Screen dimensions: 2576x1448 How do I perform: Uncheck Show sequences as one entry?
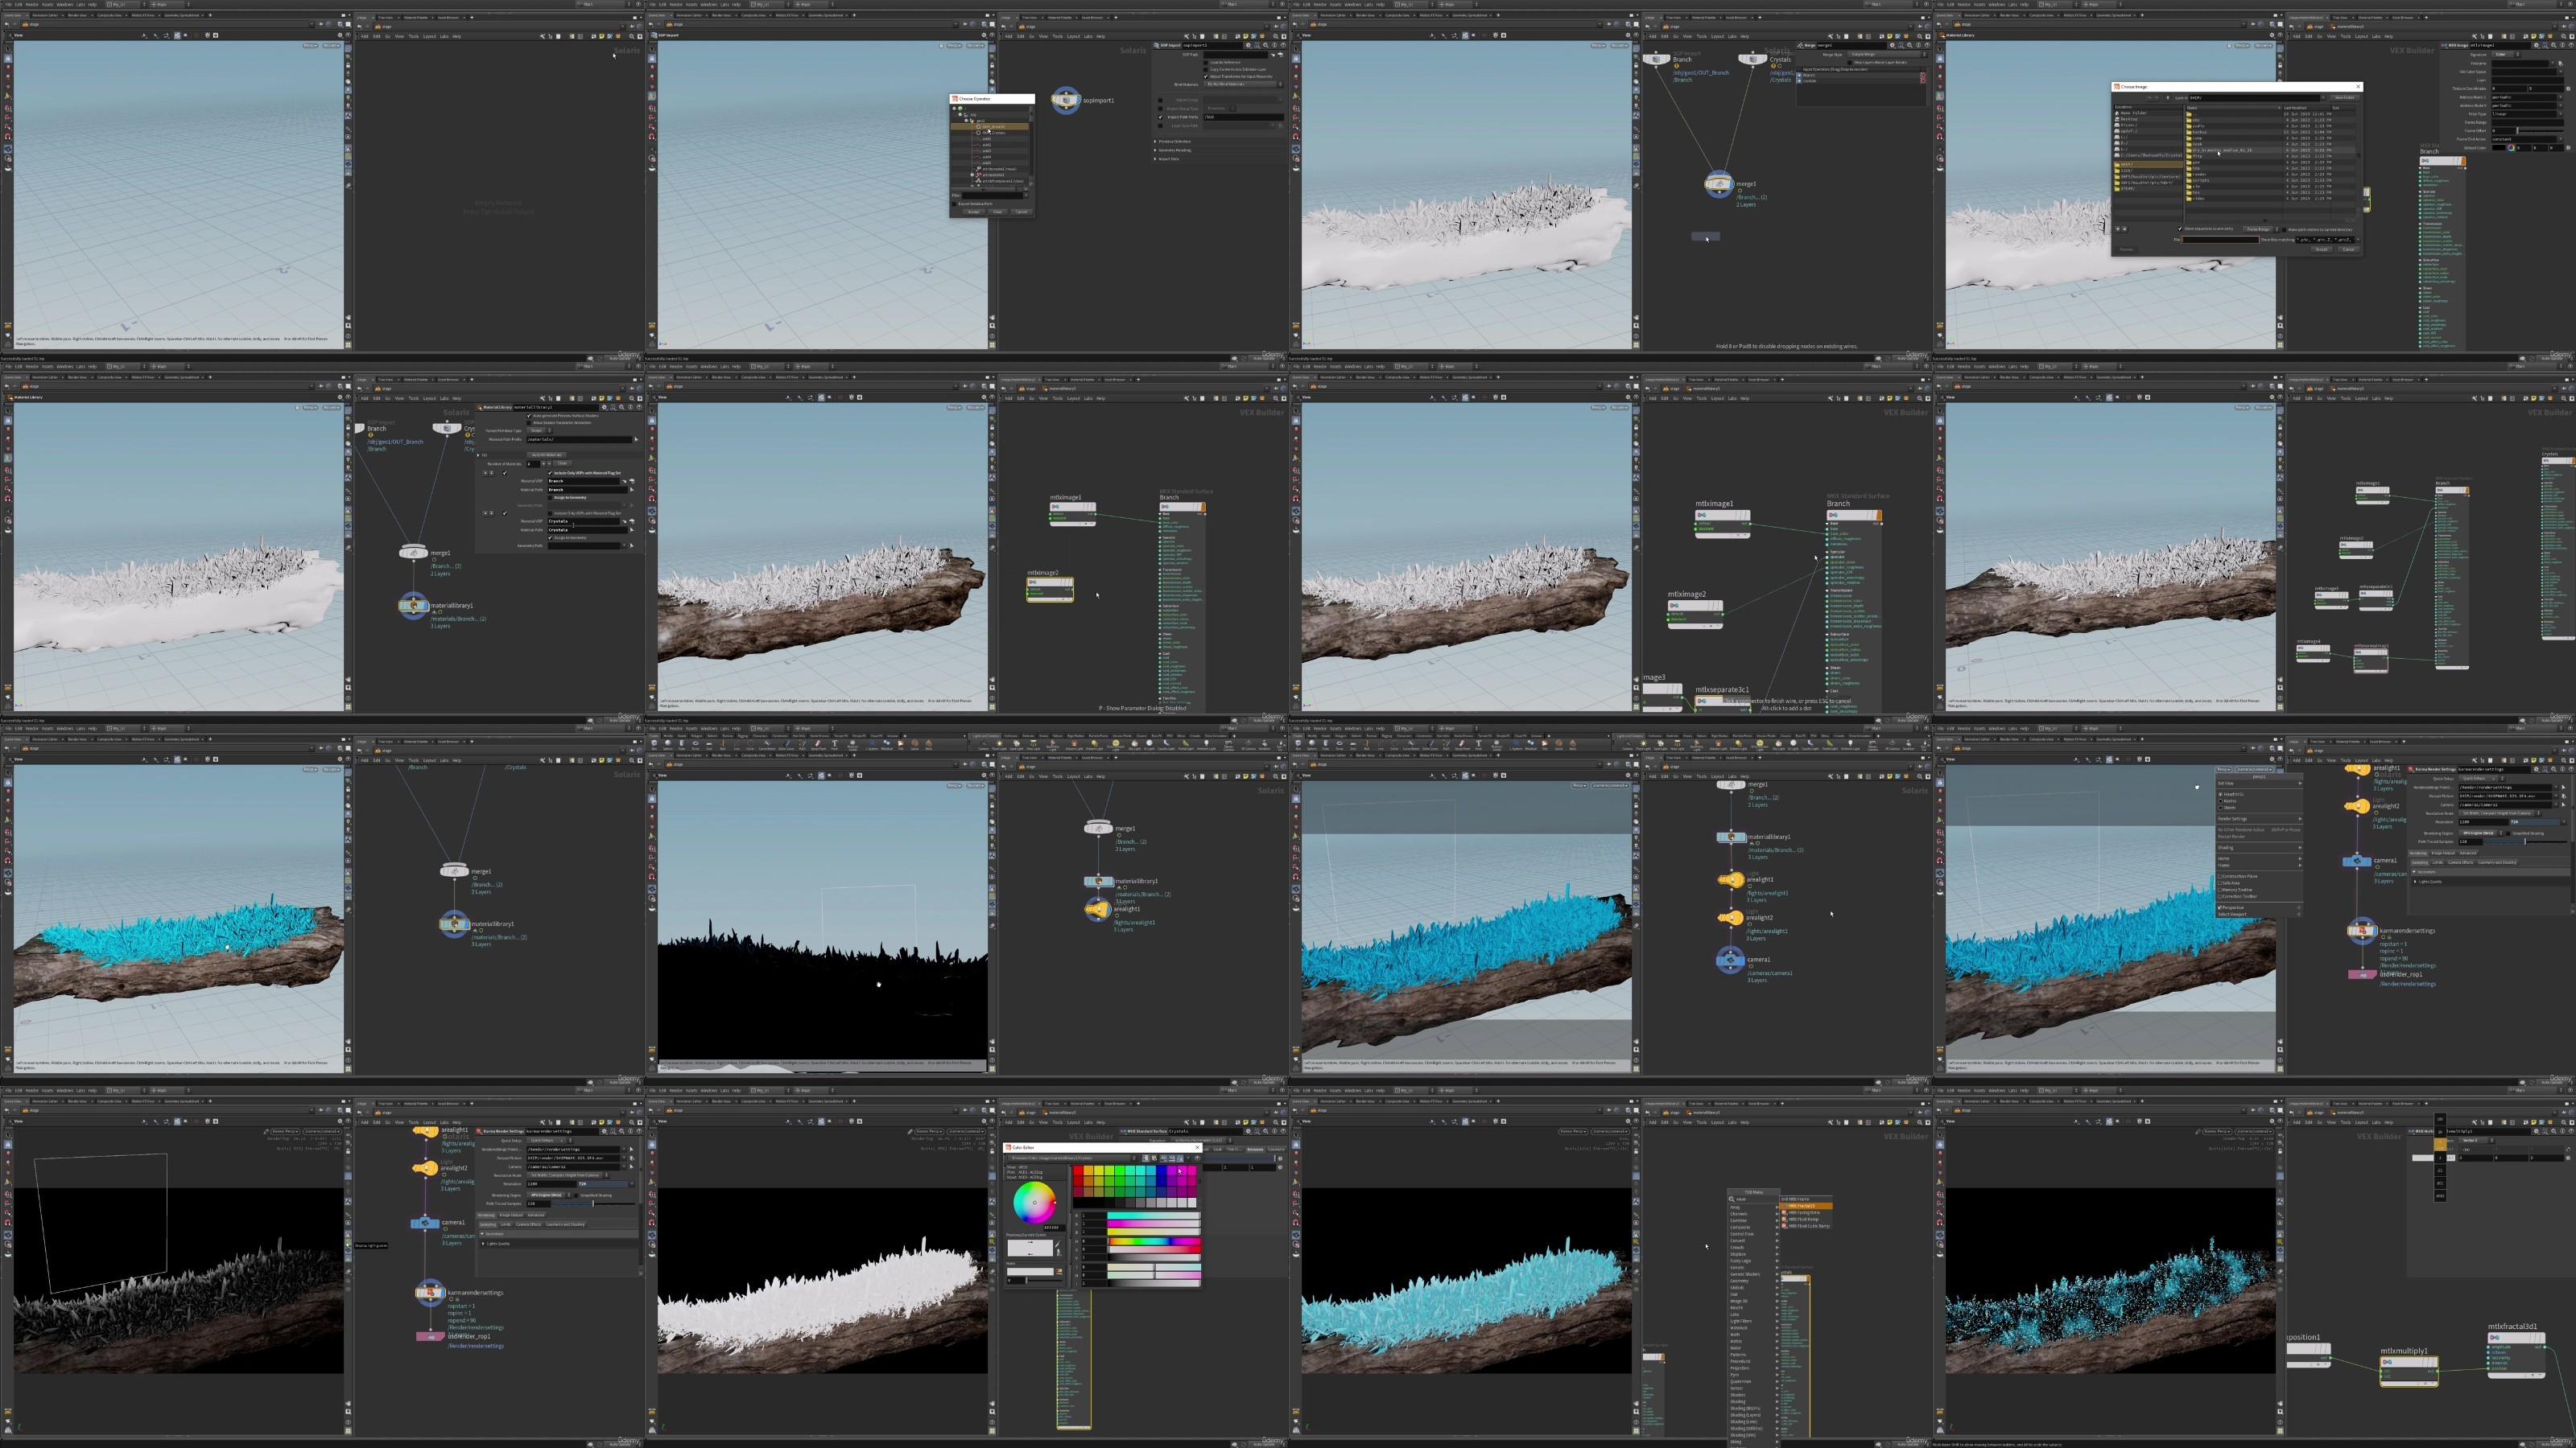pos(2180,228)
